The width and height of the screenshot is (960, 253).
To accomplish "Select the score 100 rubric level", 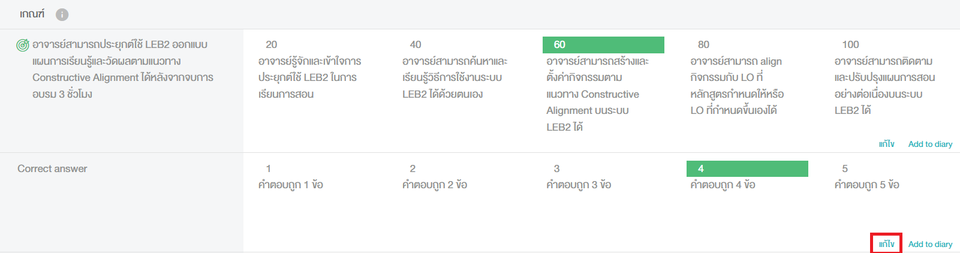I will point(891,77).
